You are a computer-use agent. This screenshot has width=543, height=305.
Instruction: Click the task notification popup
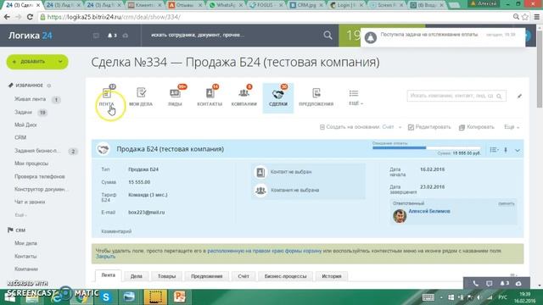pyautogui.click(x=443, y=37)
